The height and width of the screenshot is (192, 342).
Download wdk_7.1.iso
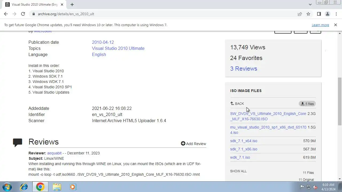point(240,157)
